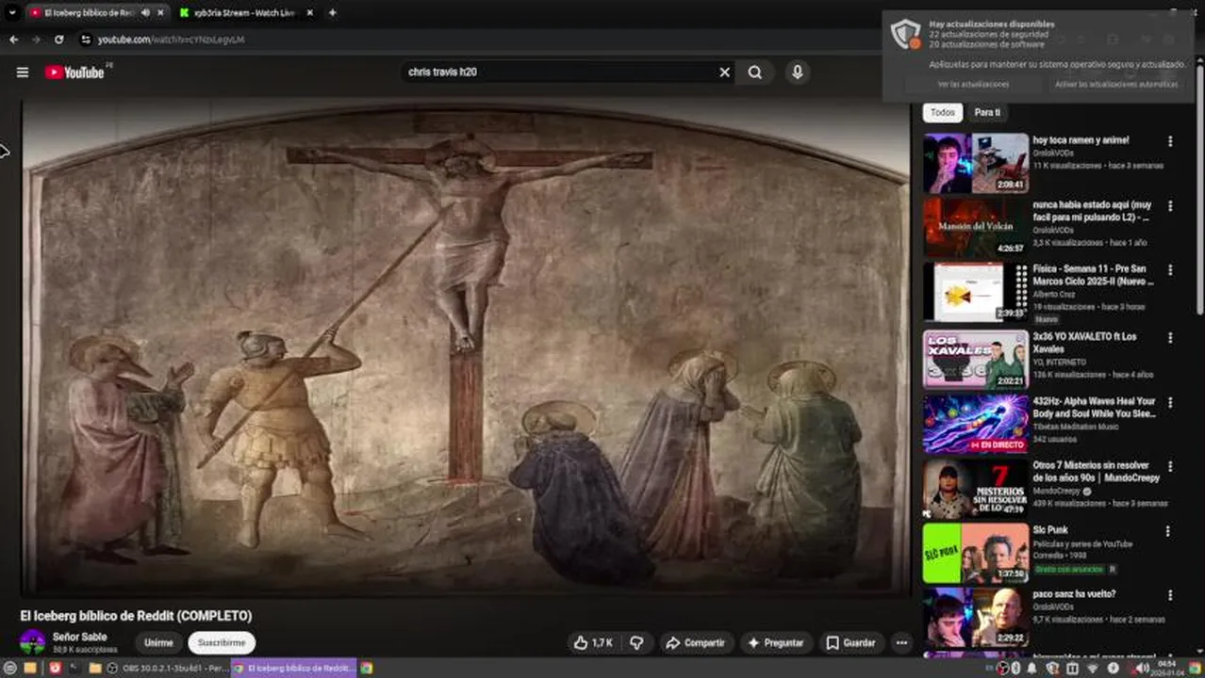This screenshot has width=1205, height=678.
Task: Close the xpb3ria Stream tab
Action: (311, 12)
